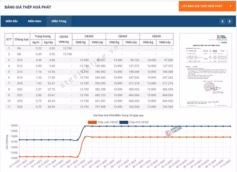Select the Miền Trung tab
Screen dimensions: 237x172
point(59,21)
